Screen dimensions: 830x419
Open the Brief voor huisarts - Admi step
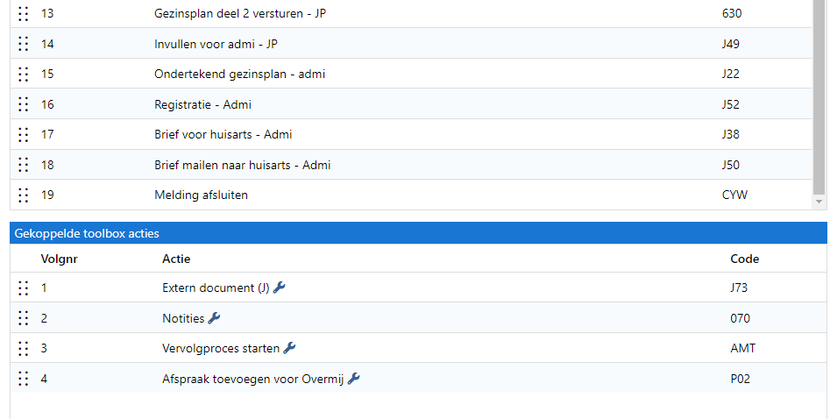pyautogui.click(x=223, y=135)
